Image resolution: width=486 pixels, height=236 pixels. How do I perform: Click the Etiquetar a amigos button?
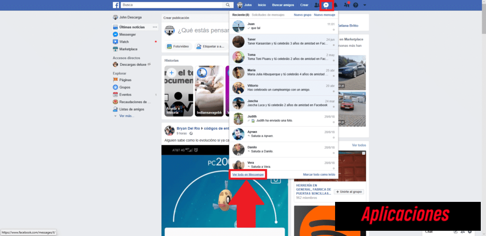[x=210, y=46]
